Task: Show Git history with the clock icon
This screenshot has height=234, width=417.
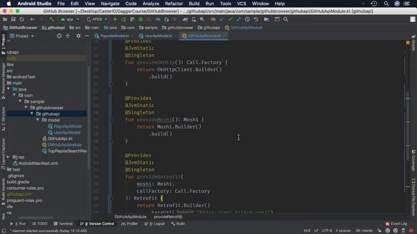Action: pos(248,19)
